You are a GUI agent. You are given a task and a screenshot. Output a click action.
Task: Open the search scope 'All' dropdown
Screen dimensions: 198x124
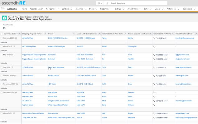point(100,3)
